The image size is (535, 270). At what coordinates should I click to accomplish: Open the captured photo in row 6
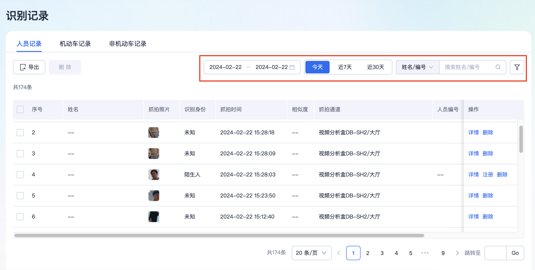[x=154, y=217]
